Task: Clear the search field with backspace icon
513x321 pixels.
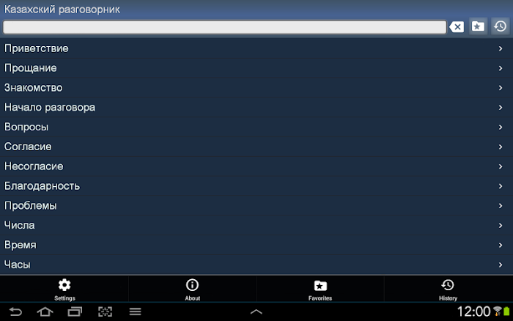Action: (x=457, y=26)
